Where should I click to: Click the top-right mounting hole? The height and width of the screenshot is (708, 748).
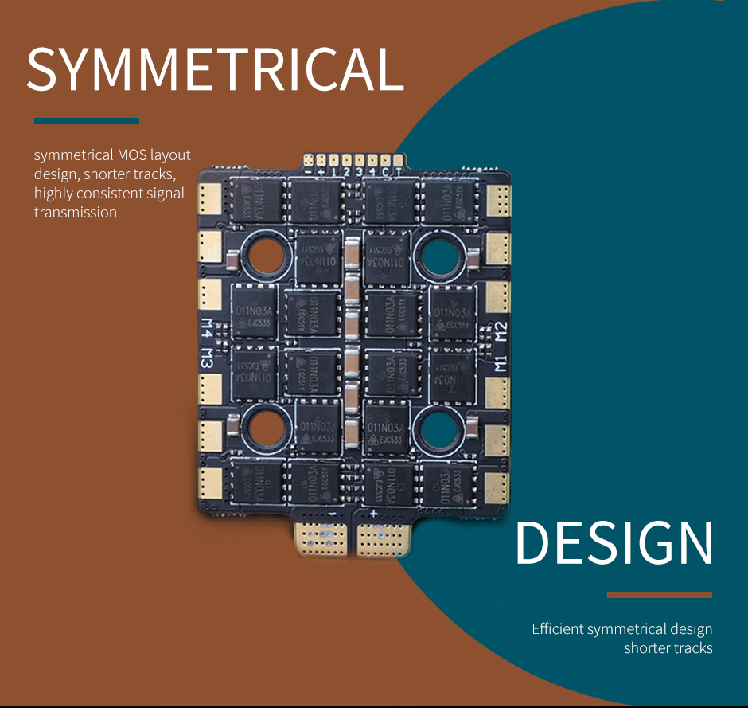pyautogui.click(x=439, y=256)
